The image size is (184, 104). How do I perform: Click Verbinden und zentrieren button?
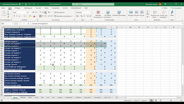63,16
